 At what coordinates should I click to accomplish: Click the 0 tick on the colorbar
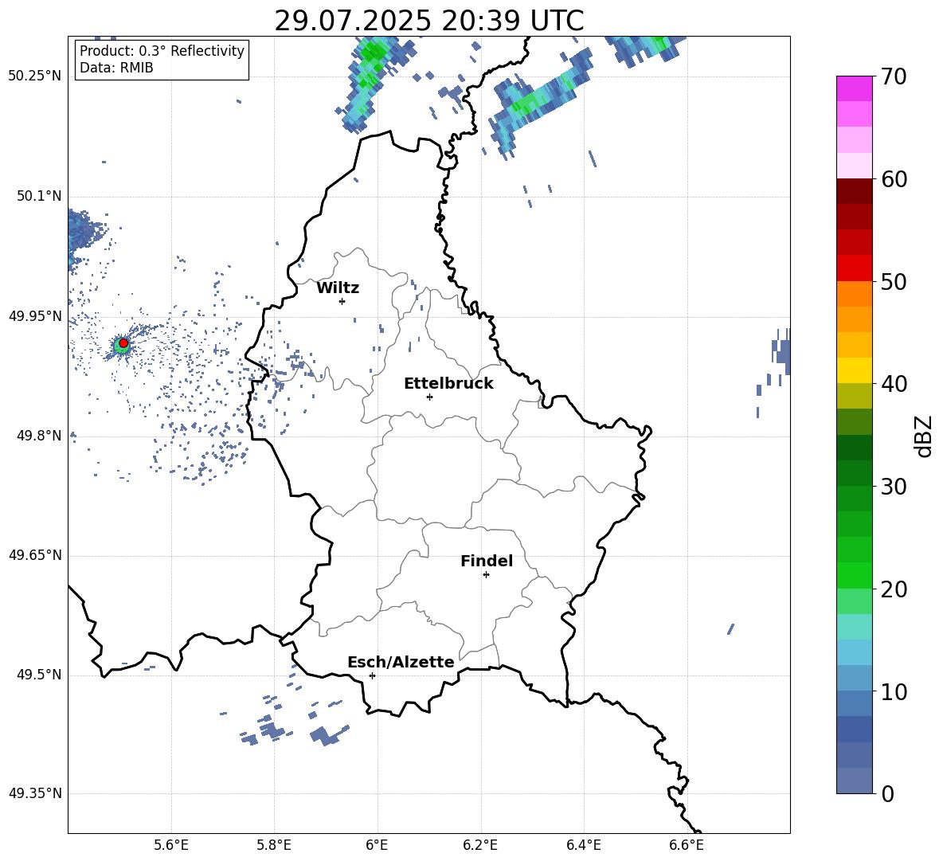[887, 794]
